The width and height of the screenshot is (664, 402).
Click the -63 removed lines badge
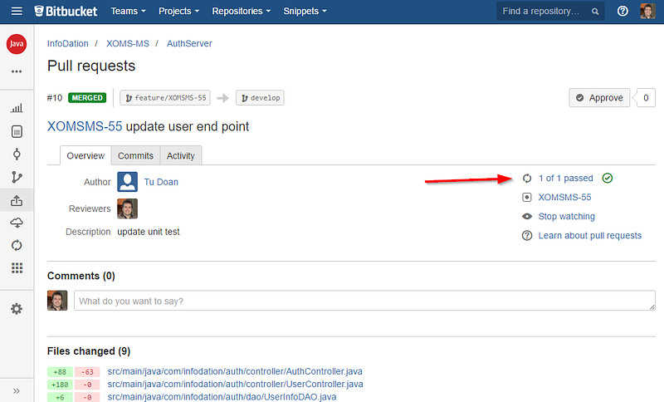click(x=87, y=372)
